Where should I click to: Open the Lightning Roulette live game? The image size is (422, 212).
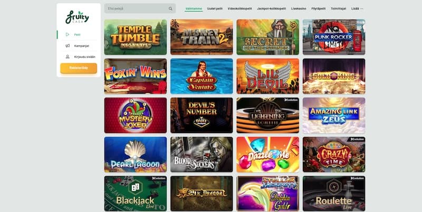(x=268, y=115)
